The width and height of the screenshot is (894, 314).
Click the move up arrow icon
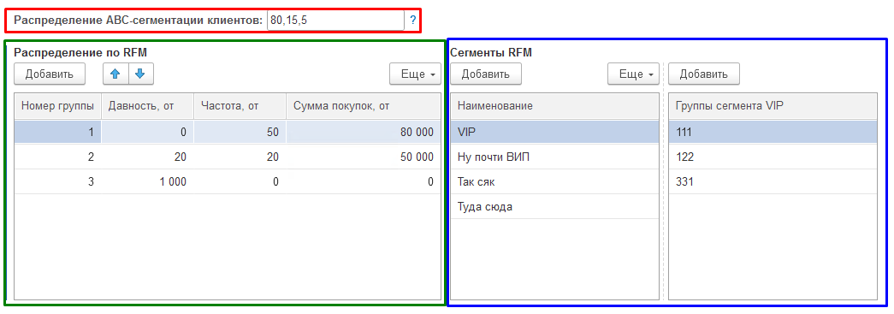pyautogui.click(x=115, y=74)
